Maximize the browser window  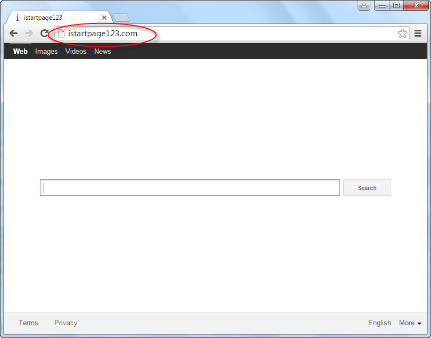pyautogui.click(x=396, y=5)
